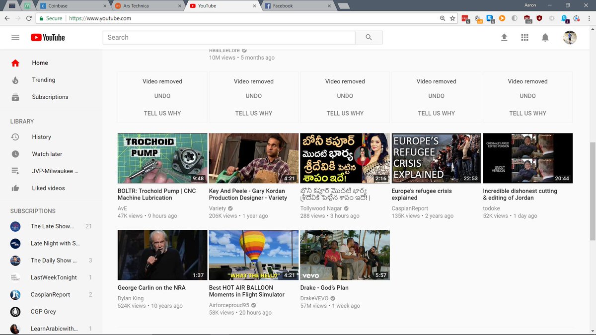The image size is (596, 335).
Task: Open the hamburger guide menu
Action: coord(15,37)
